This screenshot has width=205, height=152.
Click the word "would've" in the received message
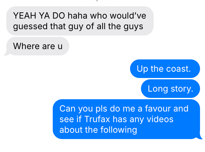(x=128, y=16)
